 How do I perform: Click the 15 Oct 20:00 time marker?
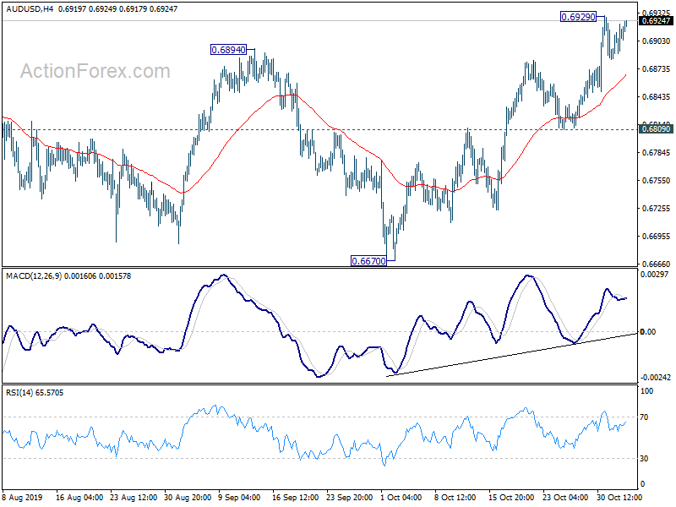point(511,498)
